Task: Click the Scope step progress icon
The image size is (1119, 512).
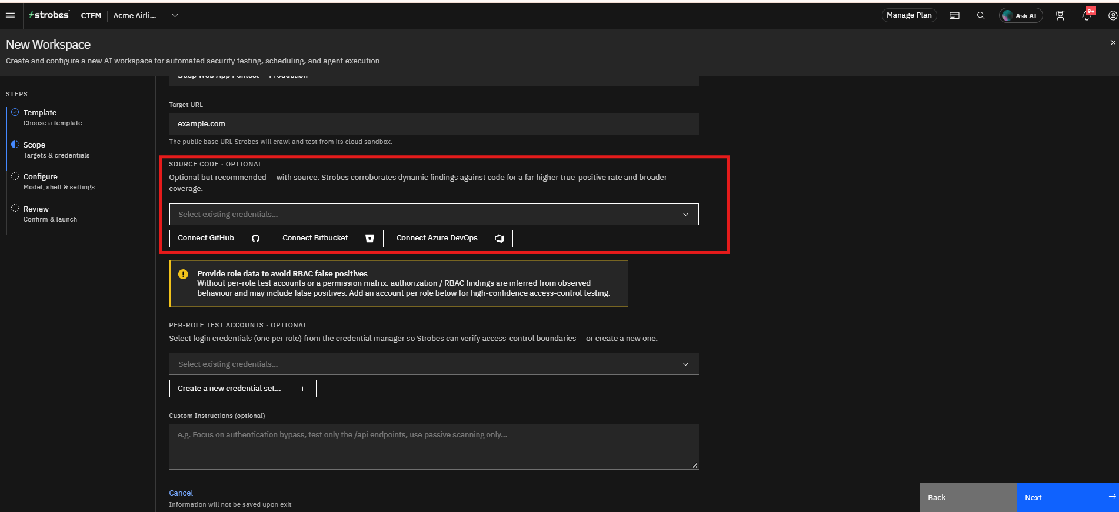Action: [x=15, y=144]
